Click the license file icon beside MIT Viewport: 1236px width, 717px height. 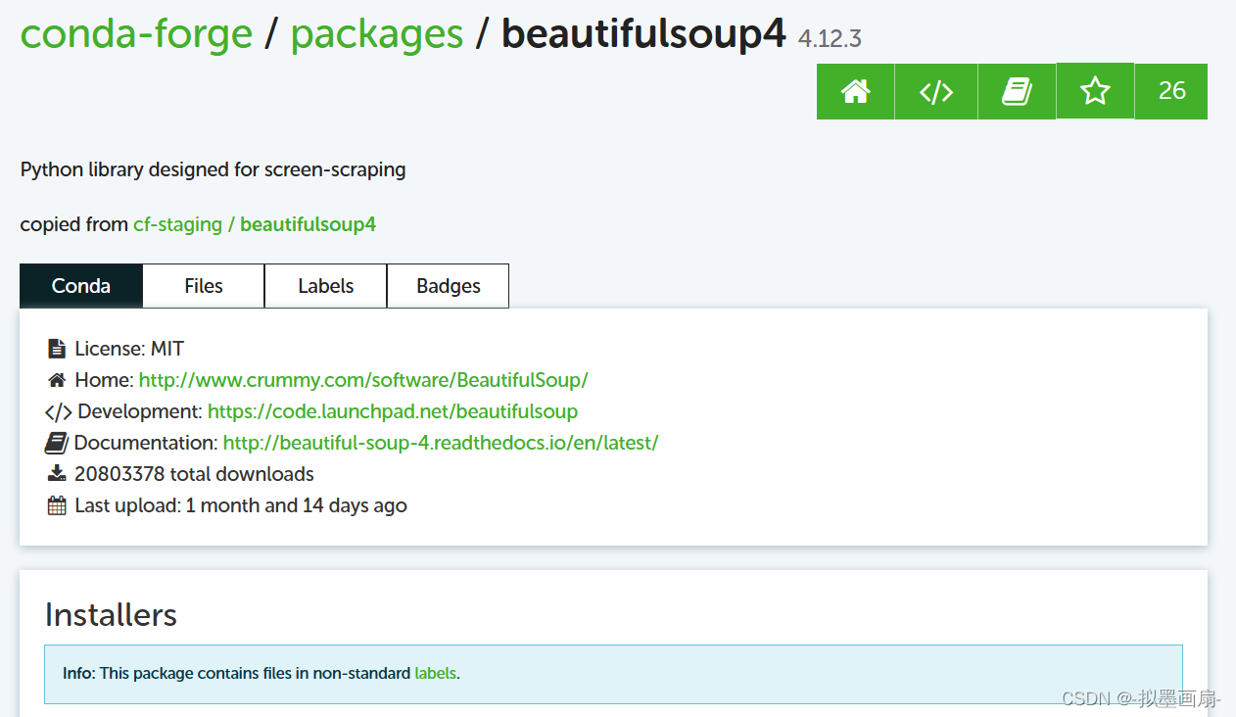tap(56, 349)
